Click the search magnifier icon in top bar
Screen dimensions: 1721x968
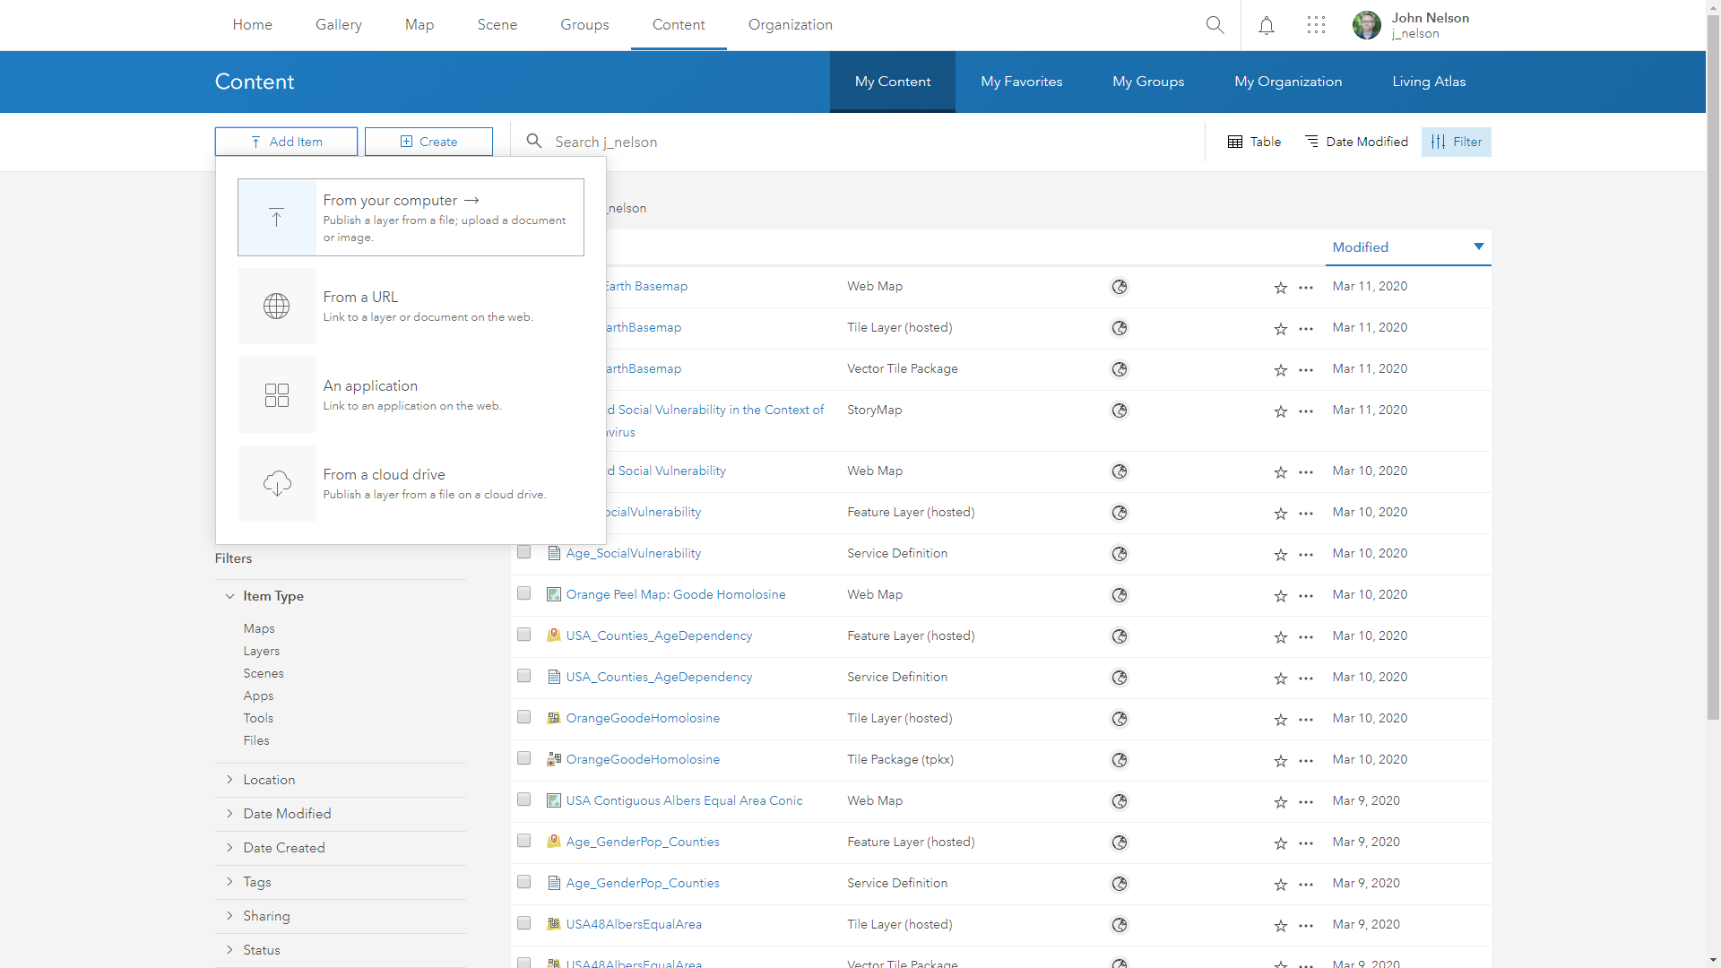(x=1215, y=25)
